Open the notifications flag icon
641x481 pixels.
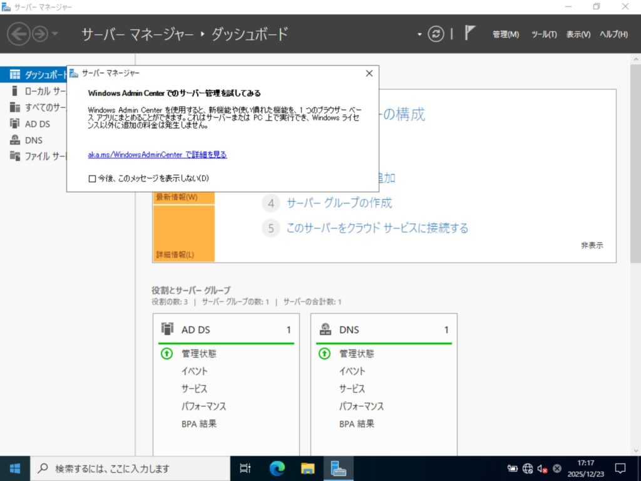(x=470, y=34)
